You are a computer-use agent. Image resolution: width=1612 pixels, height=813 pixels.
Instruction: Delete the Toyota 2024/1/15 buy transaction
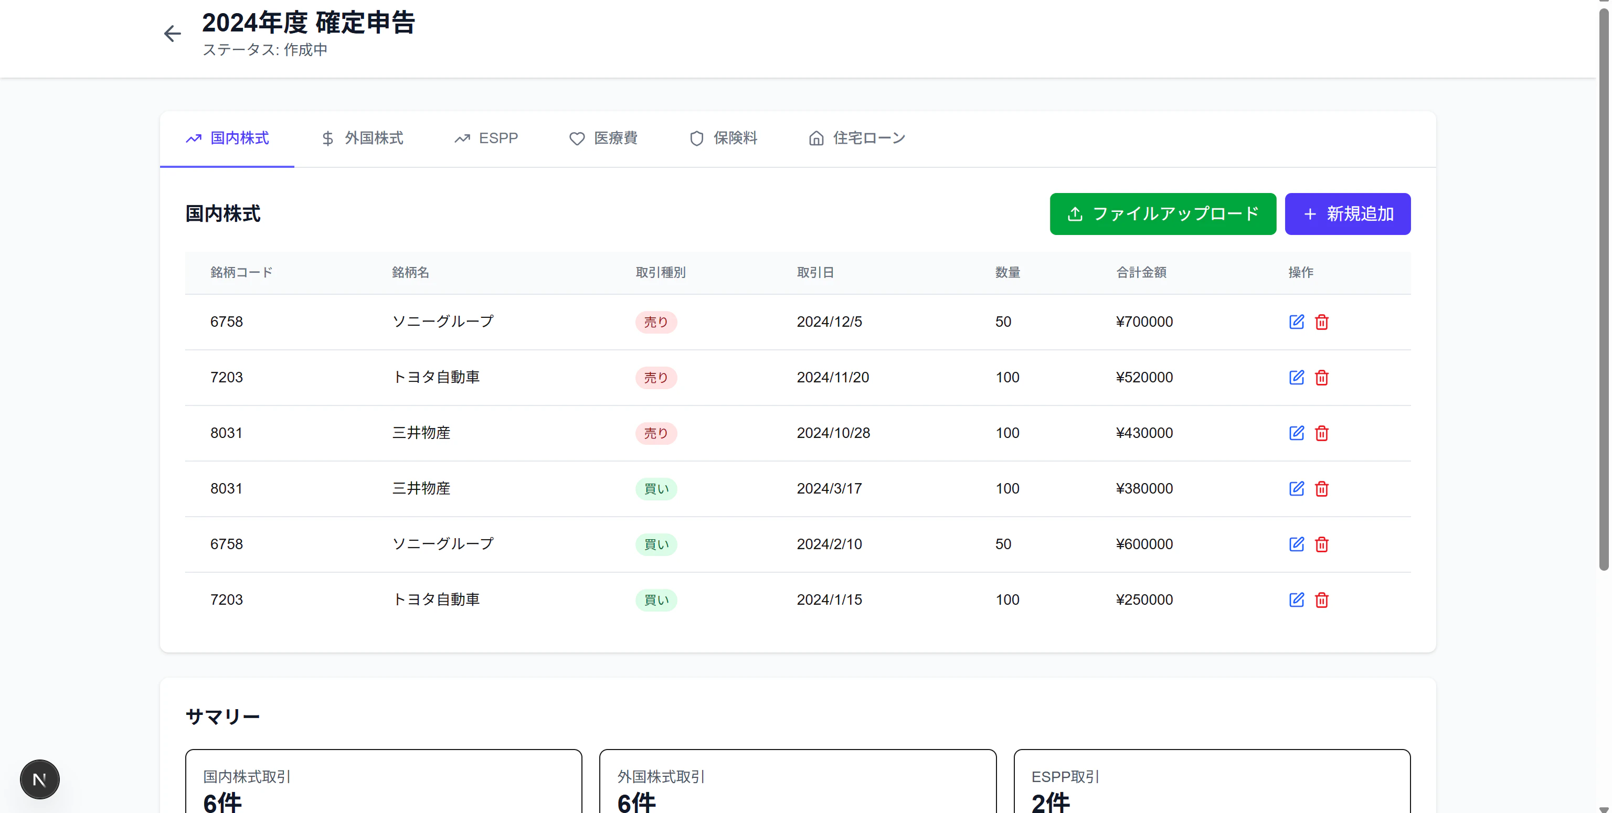1321,600
